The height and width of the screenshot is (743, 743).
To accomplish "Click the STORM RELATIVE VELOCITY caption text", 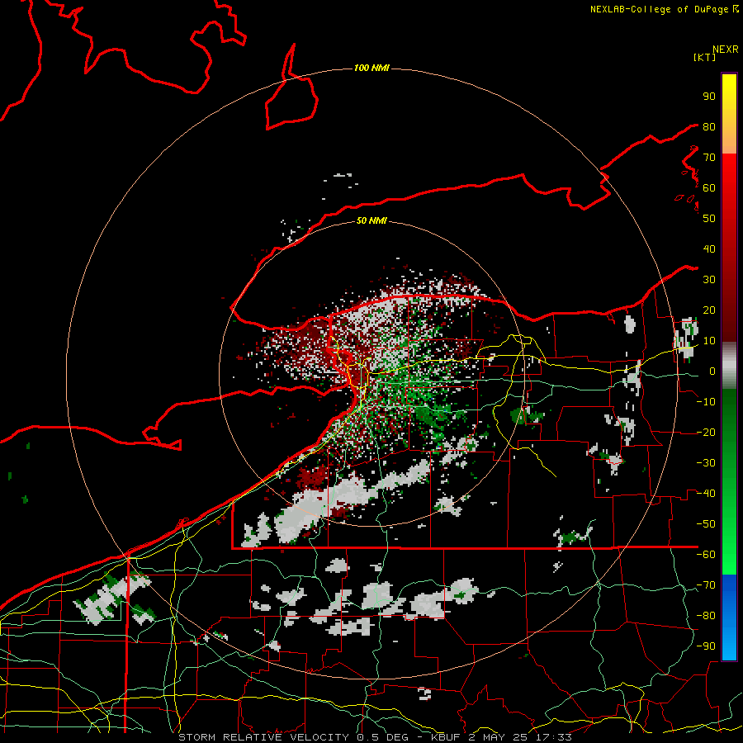I will 263,737.
